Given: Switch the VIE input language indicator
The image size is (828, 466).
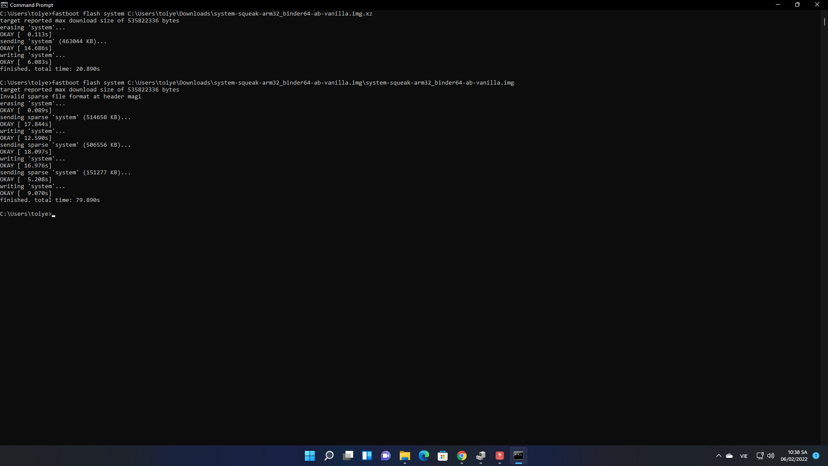Looking at the screenshot, I should point(744,456).
